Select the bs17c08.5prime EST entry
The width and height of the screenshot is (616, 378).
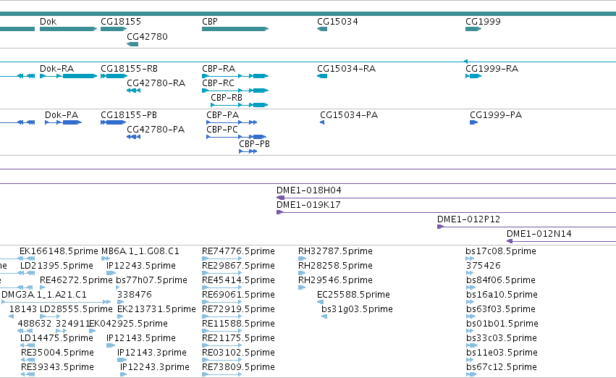tap(501, 251)
